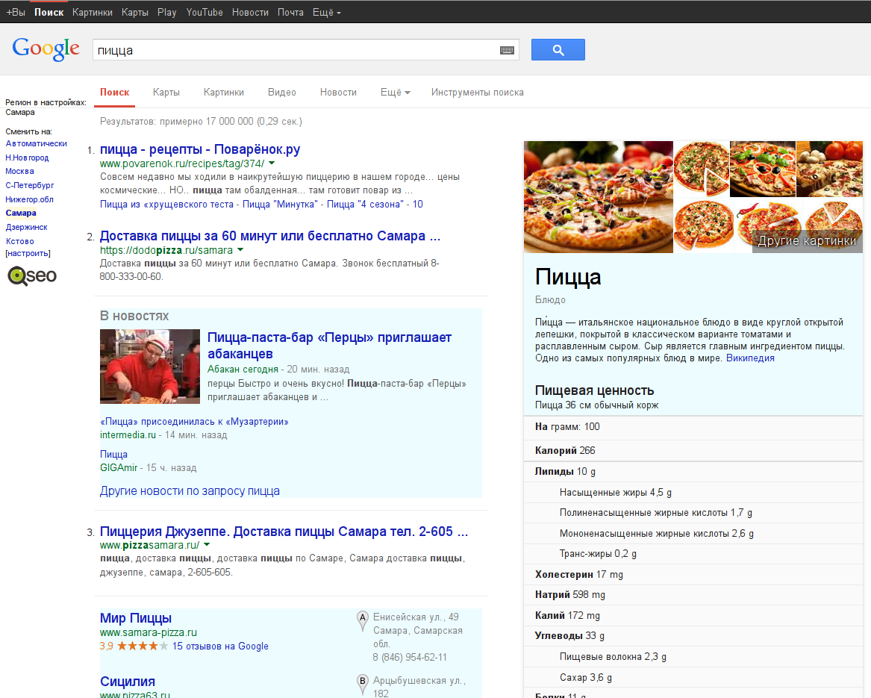Open www.samara-pizza.ru URL

point(149,632)
